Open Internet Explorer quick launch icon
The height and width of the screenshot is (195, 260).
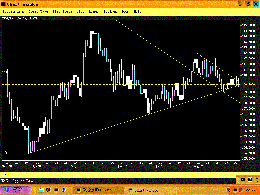point(48,190)
